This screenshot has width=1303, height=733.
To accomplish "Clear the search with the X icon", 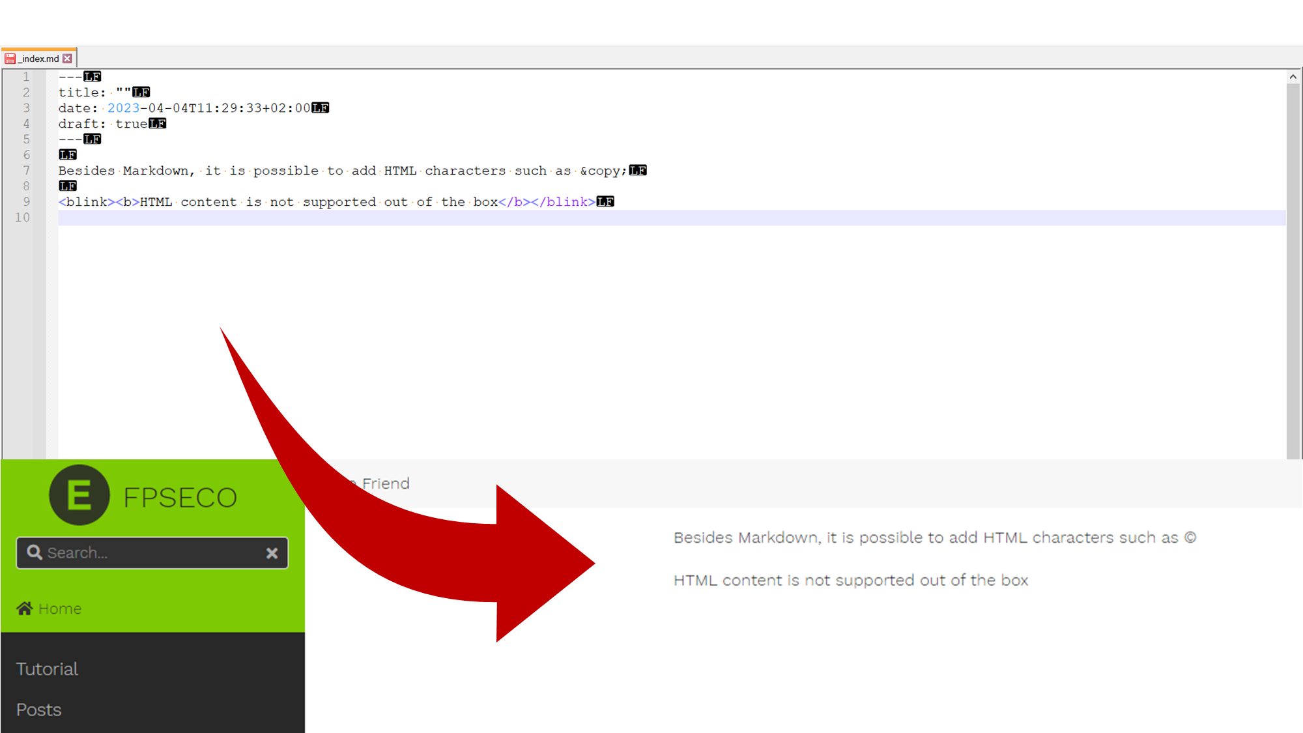I will (x=272, y=553).
